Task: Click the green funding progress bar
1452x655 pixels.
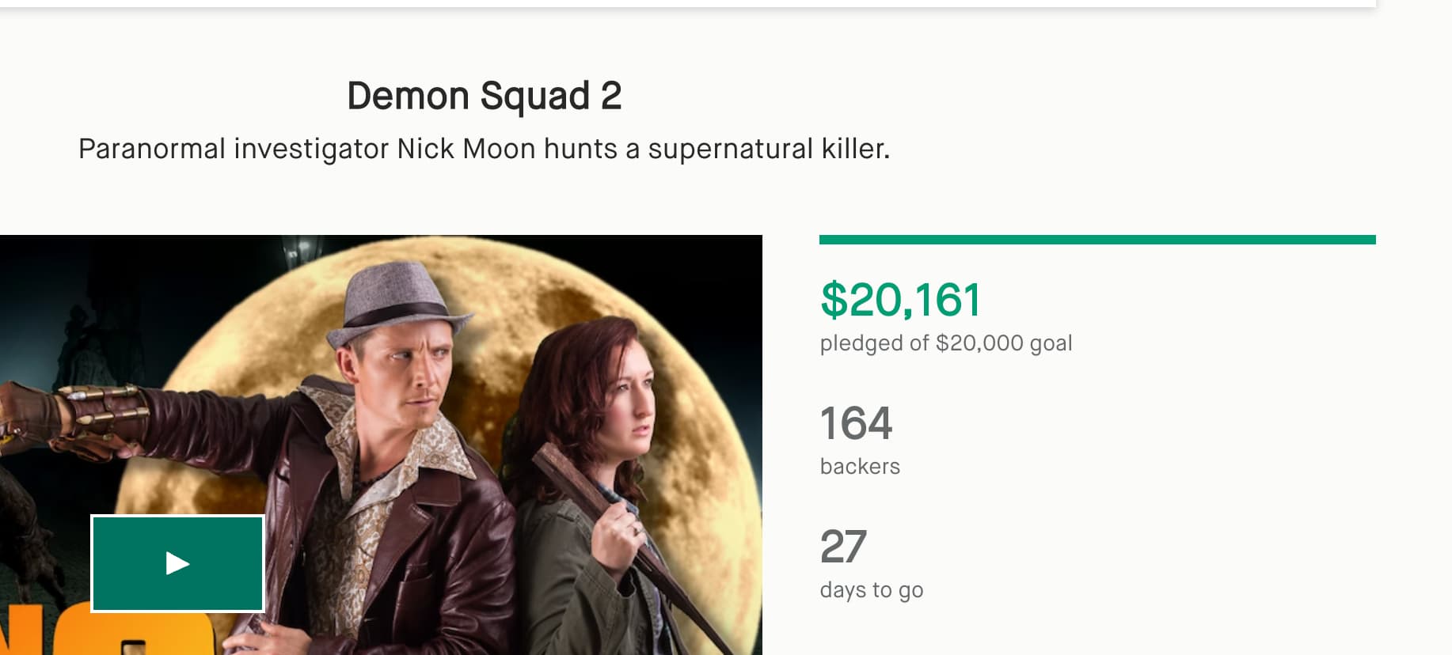Action: point(1097,240)
